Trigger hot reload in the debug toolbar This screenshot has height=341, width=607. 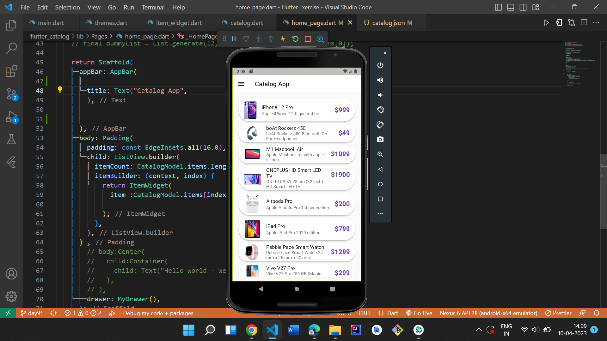283,39
